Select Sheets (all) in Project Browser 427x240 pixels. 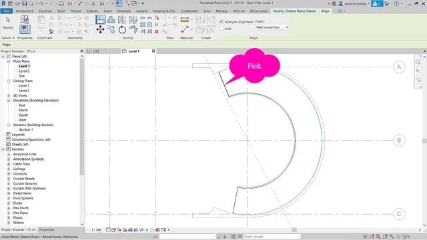(x=20, y=145)
